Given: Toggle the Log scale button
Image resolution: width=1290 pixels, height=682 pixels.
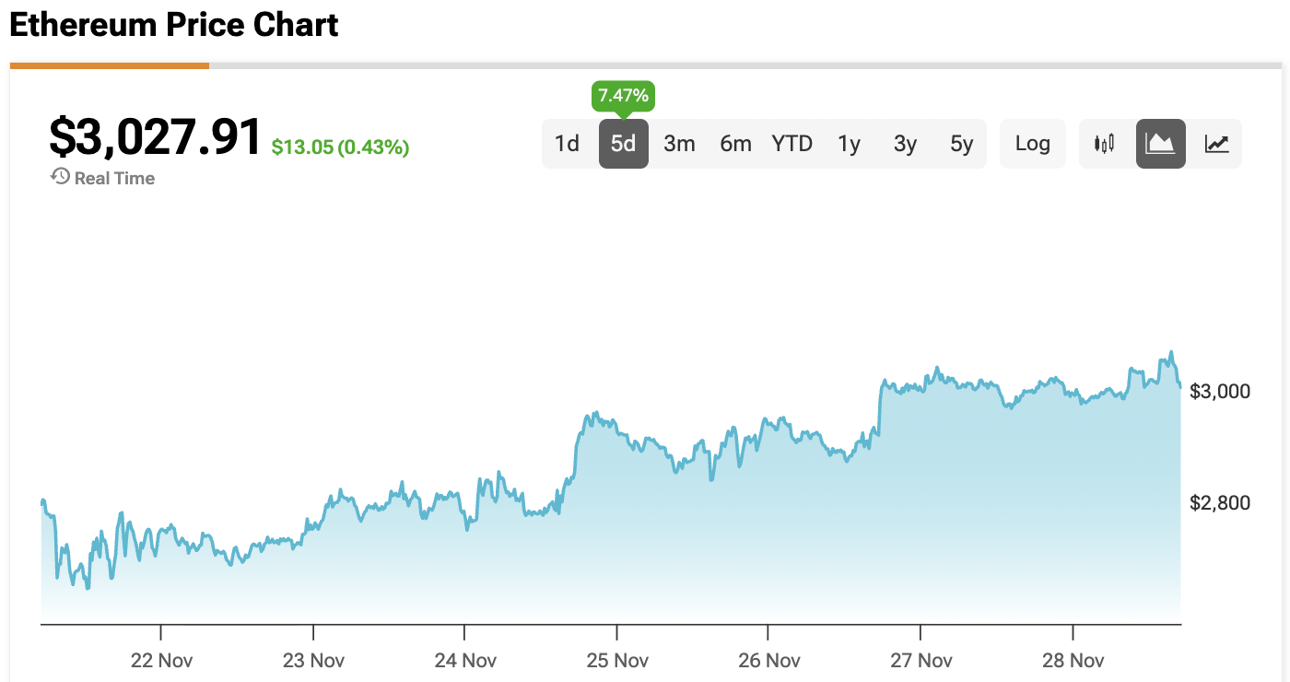Looking at the screenshot, I should [x=1032, y=144].
